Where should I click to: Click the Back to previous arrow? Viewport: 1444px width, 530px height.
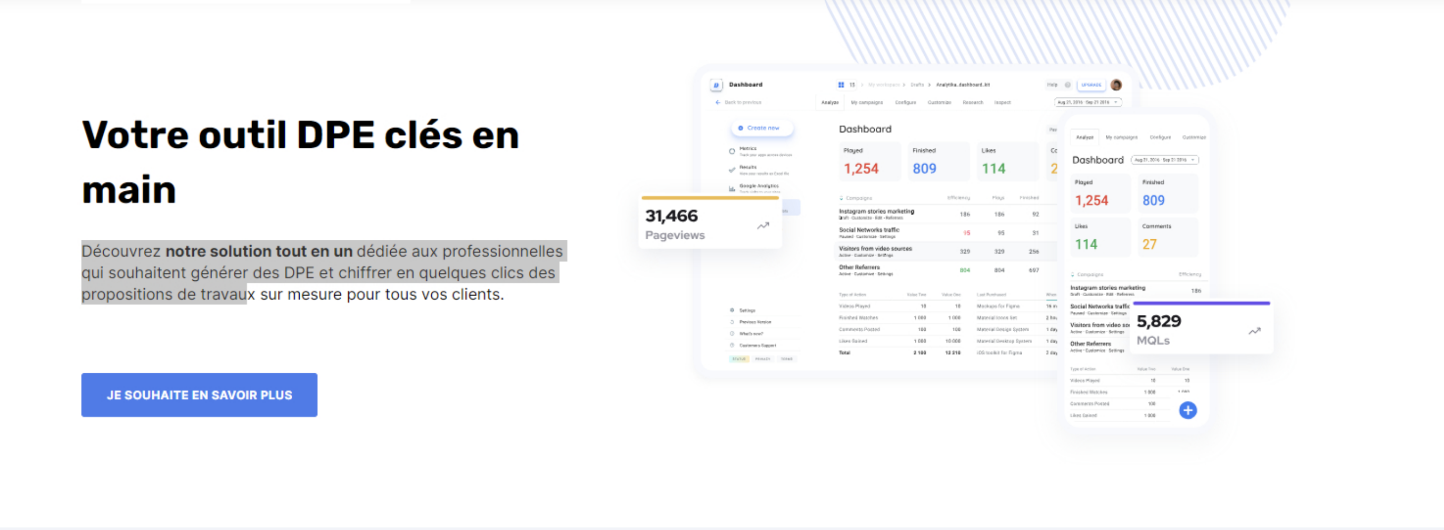tap(717, 103)
